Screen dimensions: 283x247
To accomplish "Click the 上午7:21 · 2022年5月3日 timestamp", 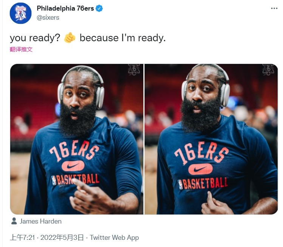I will pyautogui.click(x=47, y=238).
